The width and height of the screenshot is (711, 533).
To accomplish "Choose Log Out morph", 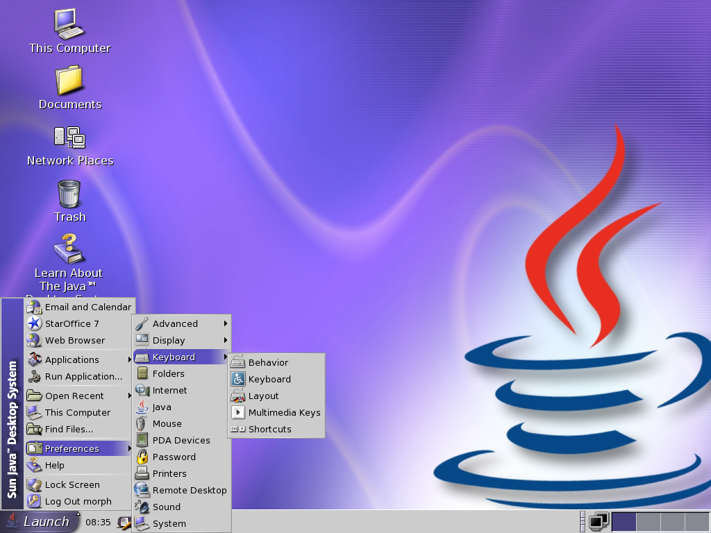I will click(x=79, y=501).
